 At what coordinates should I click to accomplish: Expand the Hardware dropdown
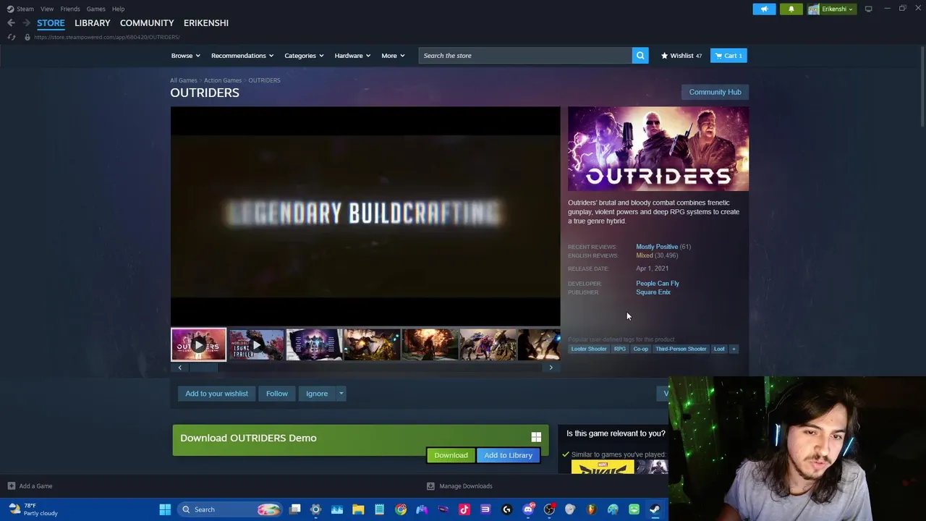click(352, 56)
